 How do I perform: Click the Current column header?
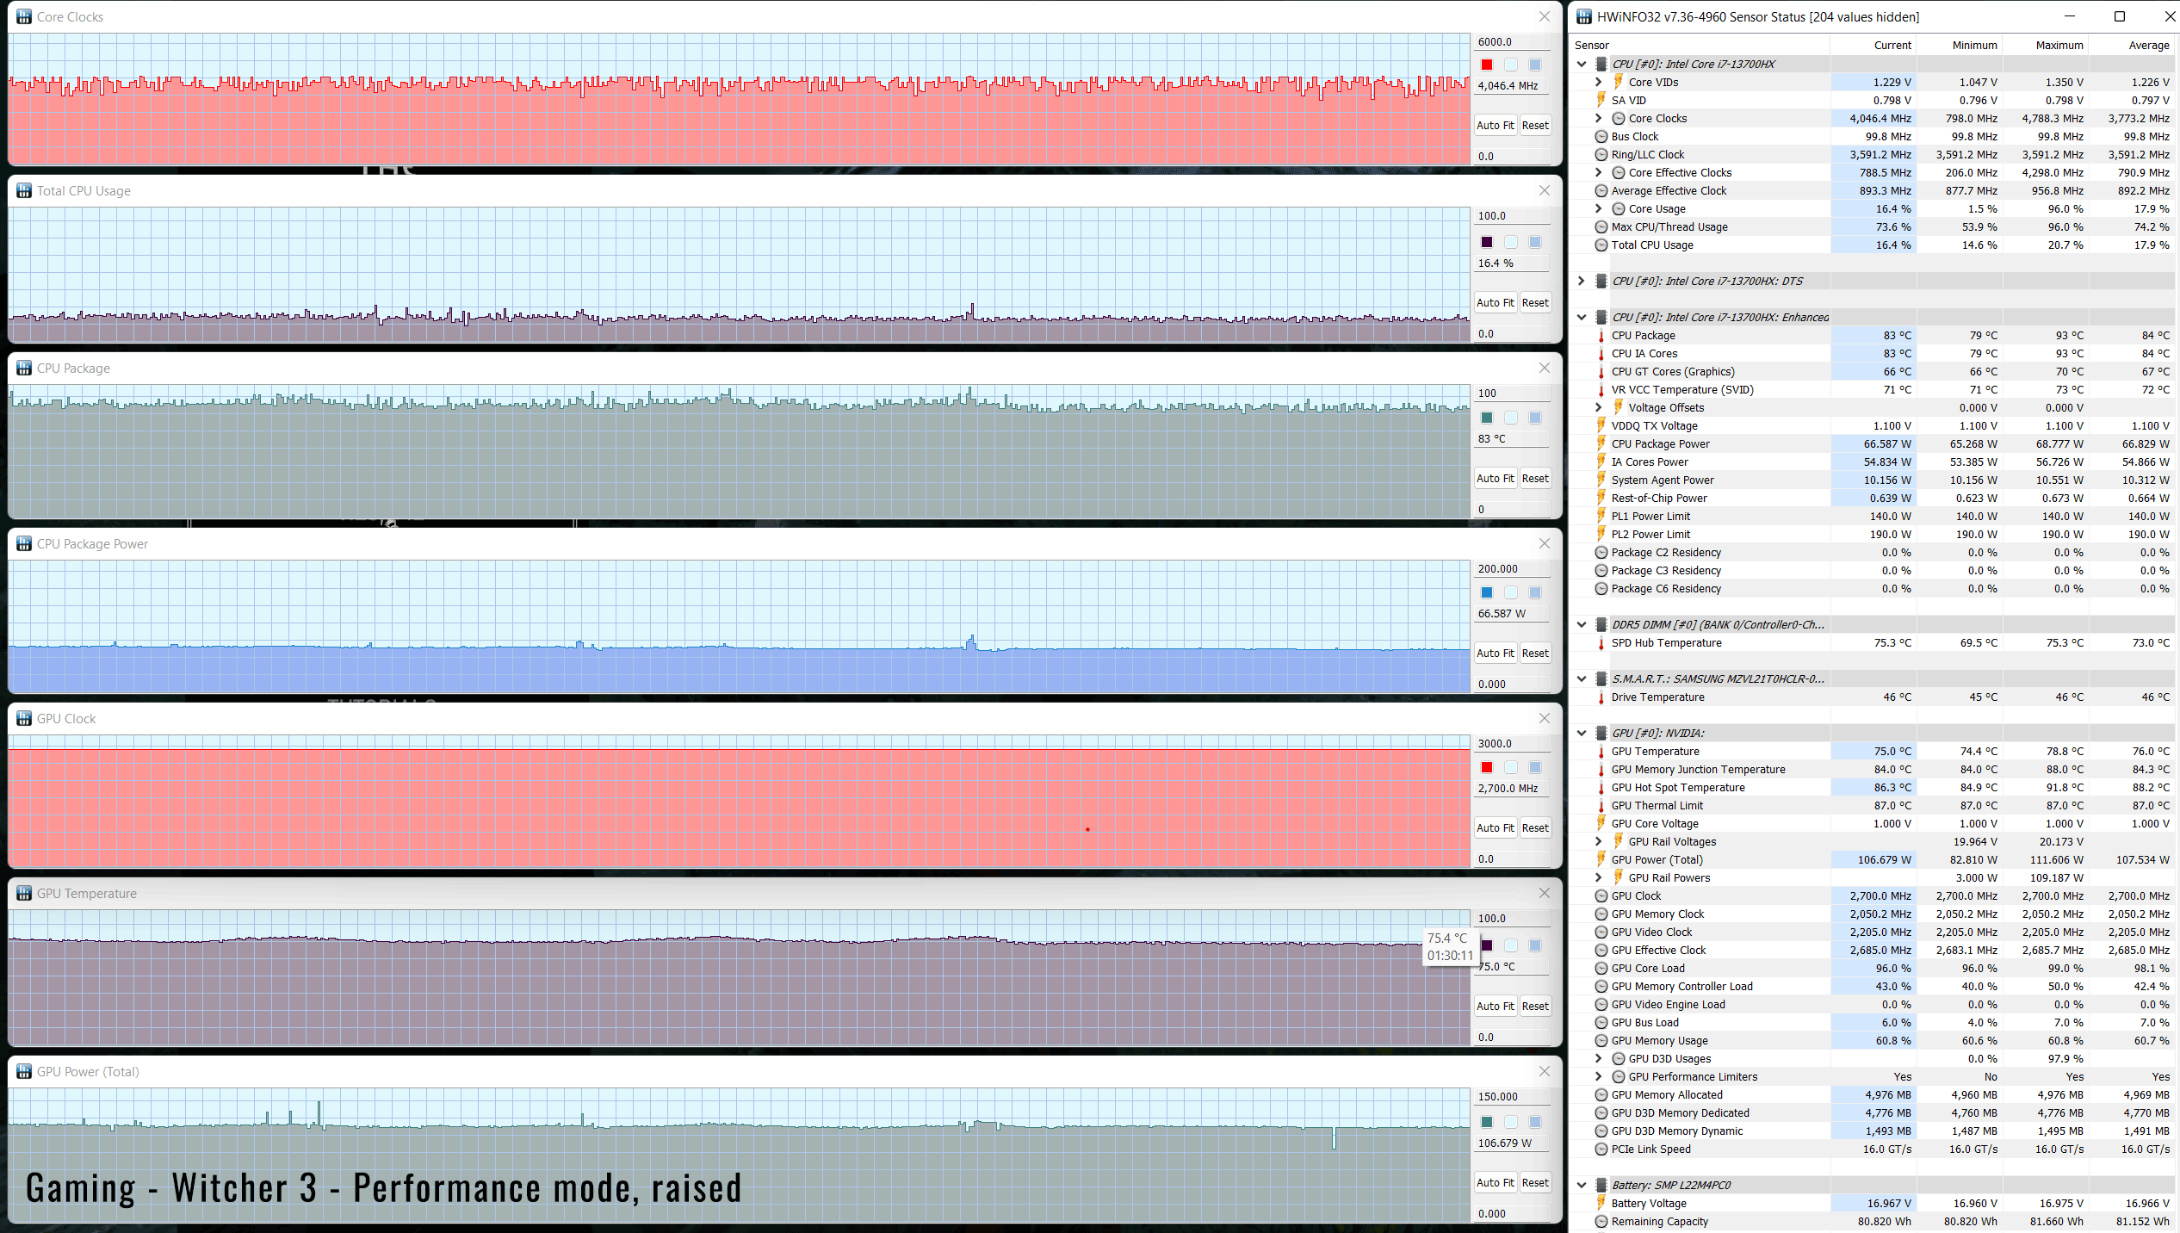pos(1873,45)
